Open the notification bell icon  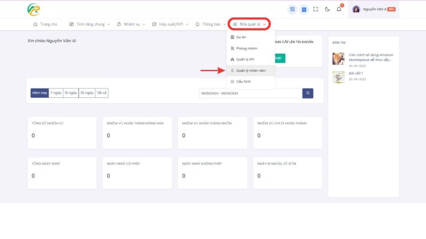click(x=339, y=9)
